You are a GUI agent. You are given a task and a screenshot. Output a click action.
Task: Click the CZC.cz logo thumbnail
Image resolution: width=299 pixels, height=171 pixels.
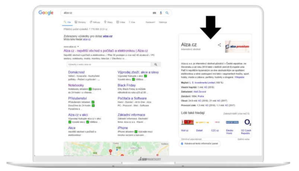click(x=217, y=122)
